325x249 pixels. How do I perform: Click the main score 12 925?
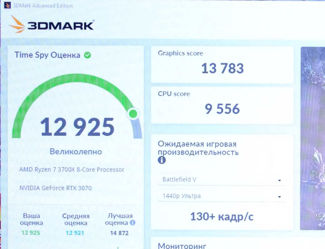(77, 127)
